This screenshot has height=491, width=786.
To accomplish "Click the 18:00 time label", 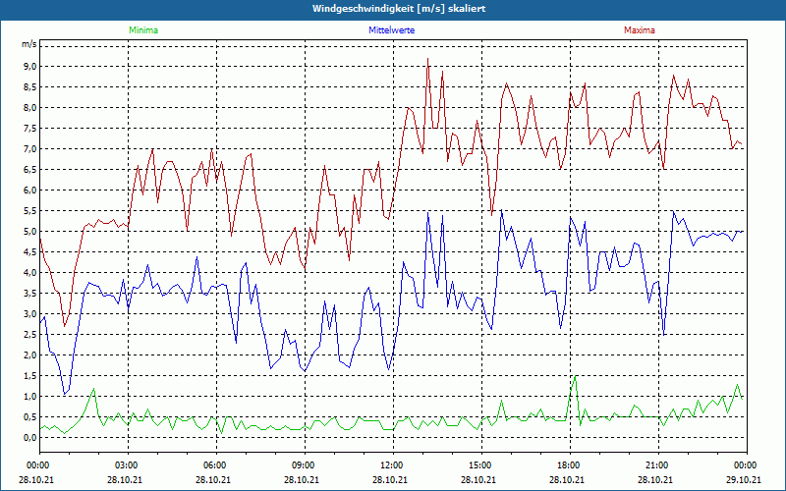I will point(570,465).
